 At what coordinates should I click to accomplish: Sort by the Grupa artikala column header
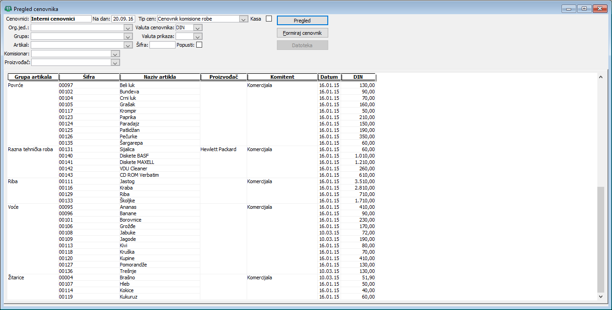pyautogui.click(x=33, y=77)
